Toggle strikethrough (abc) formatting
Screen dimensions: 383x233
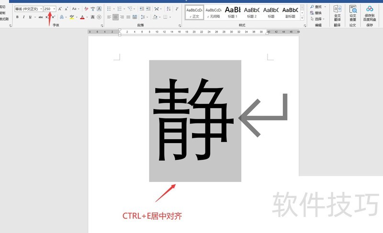point(41,17)
